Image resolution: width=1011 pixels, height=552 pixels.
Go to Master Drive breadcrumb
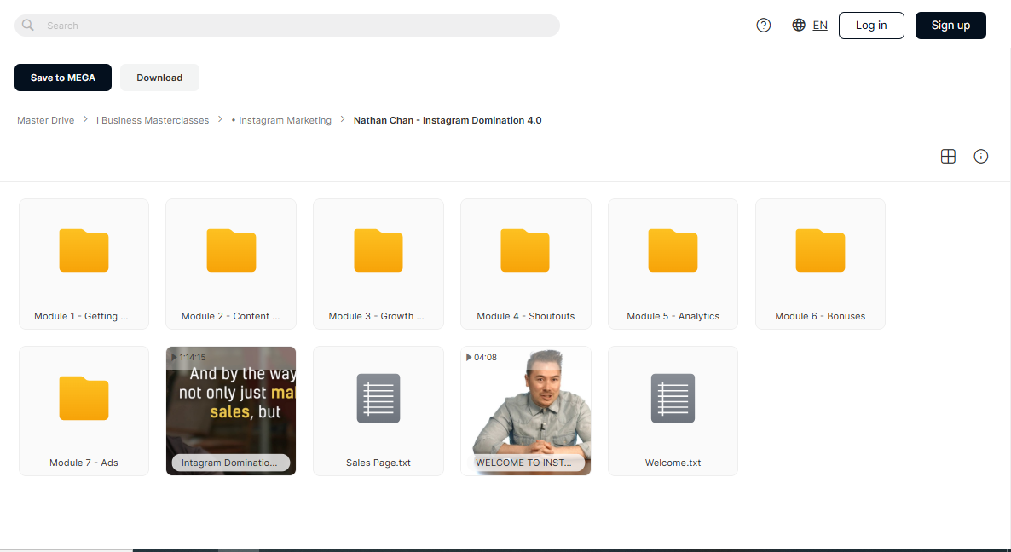click(46, 120)
